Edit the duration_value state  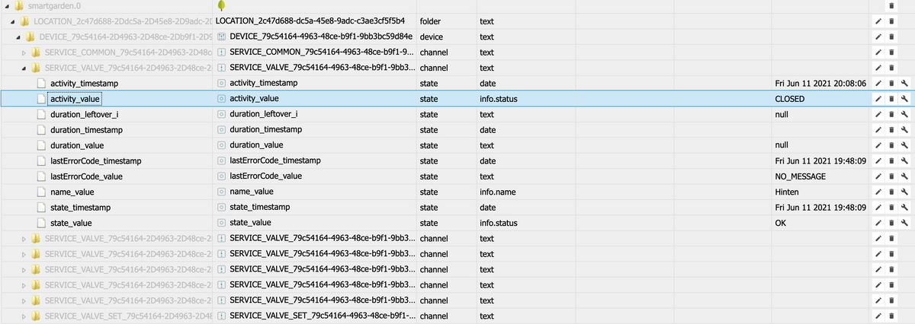(878, 145)
